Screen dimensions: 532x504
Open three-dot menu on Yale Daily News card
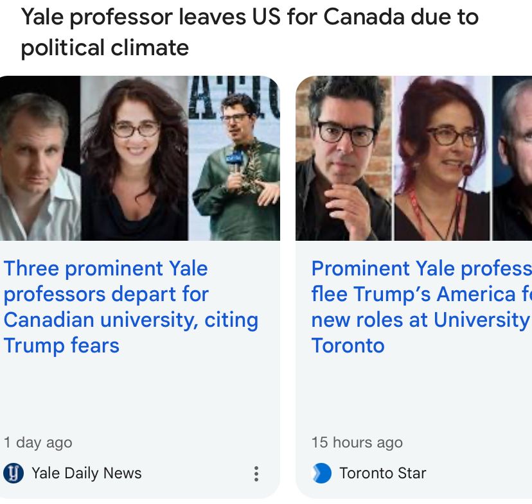click(256, 474)
